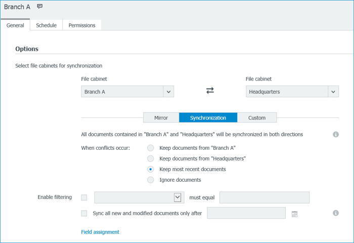
Task: Click info icon next to synchronization description
Action: (x=335, y=134)
